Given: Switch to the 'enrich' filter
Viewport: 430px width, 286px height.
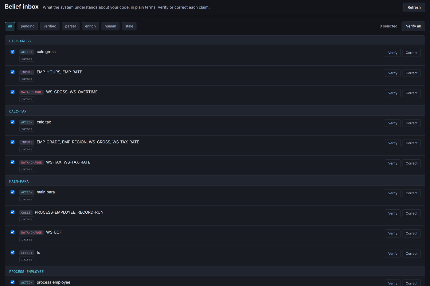Looking at the screenshot, I should (90, 26).
